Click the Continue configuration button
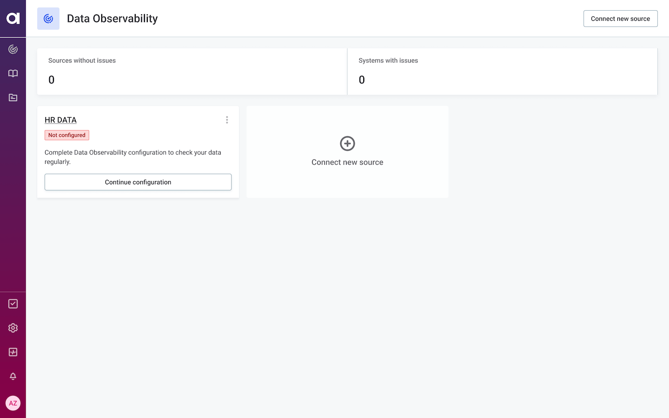Image resolution: width=669 pixels, height=418 pixels. tap(138, 182)
